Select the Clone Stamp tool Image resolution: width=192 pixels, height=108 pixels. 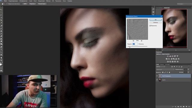(x=1, y=31)
